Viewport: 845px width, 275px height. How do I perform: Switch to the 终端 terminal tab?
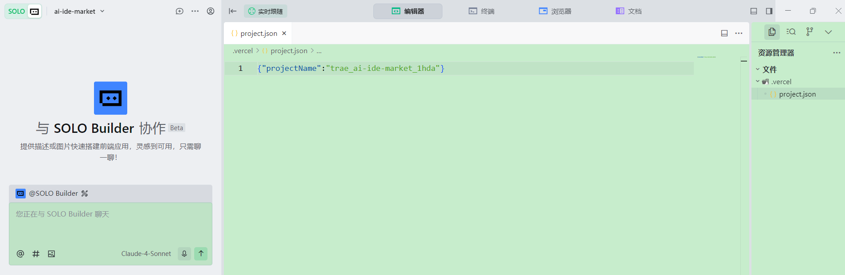481,11
